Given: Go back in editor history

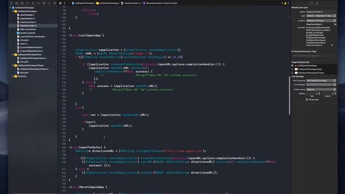Looking at the screenshot, I should pyautogui.click(x=65, y=3).
